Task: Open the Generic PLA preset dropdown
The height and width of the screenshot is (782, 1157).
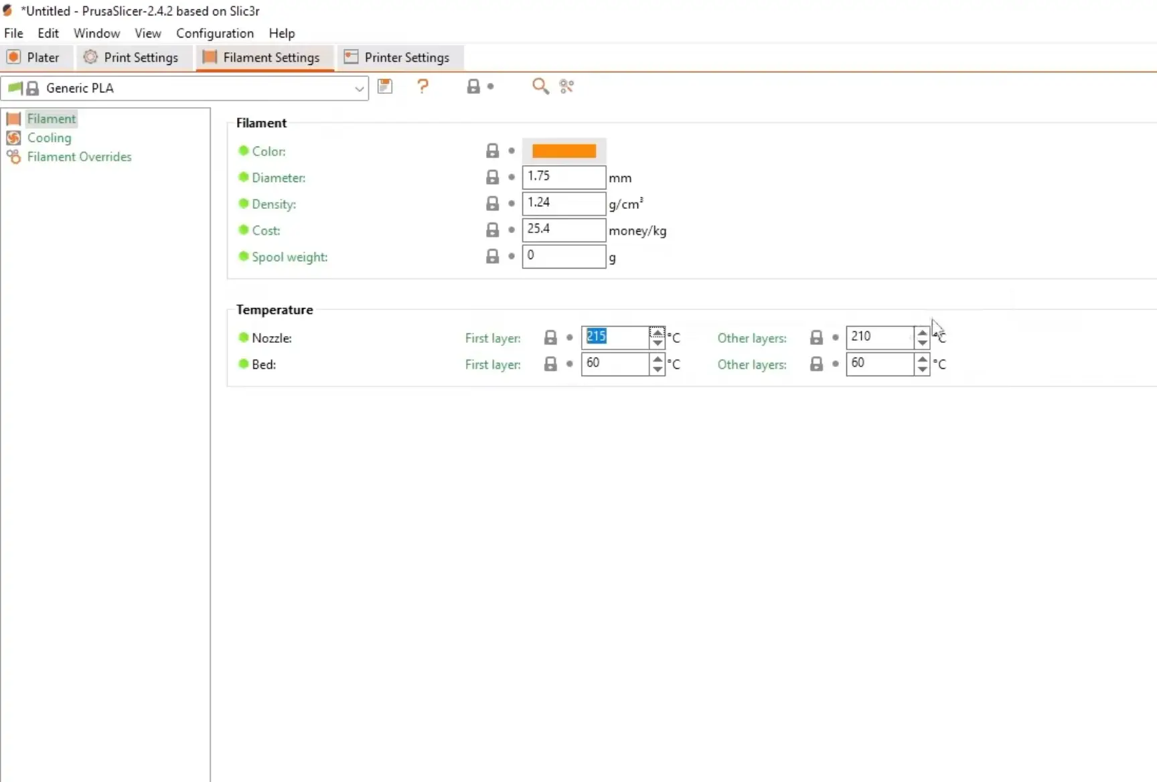Action: point(360,88)
